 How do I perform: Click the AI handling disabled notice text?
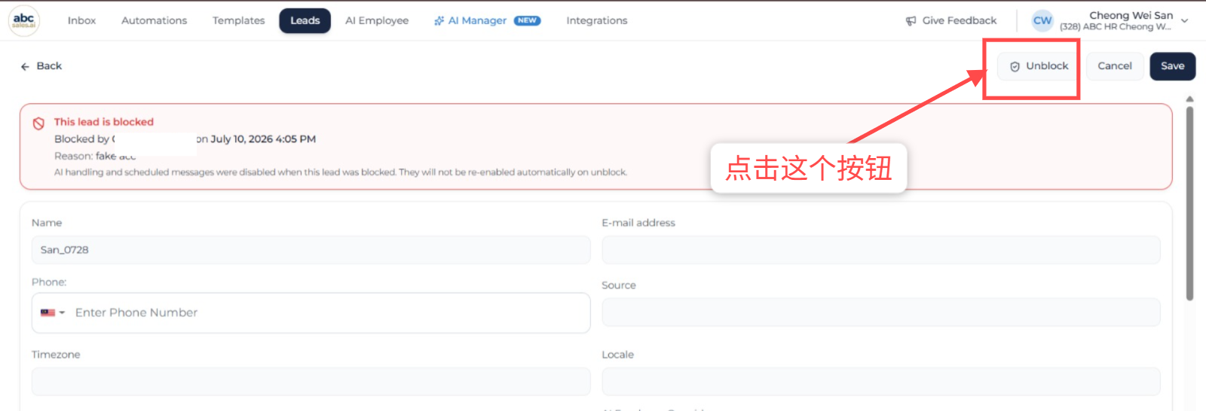click(x=340, y=172)
